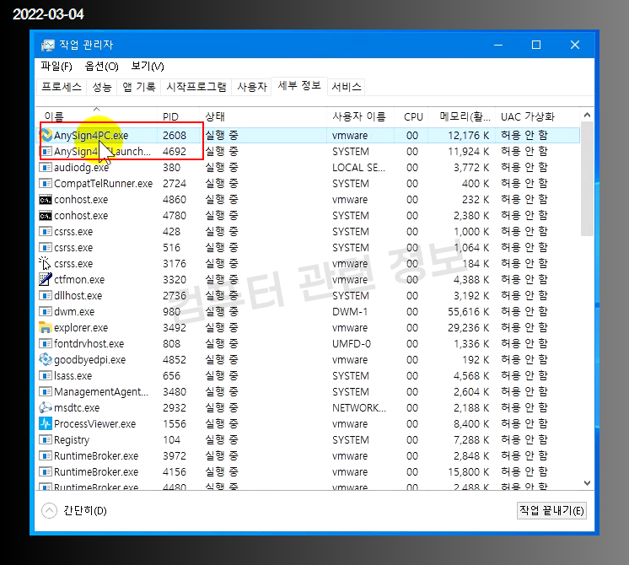Click user name DWM-1
The width and height of the screenshot is (629, 565).
point(350,312)
